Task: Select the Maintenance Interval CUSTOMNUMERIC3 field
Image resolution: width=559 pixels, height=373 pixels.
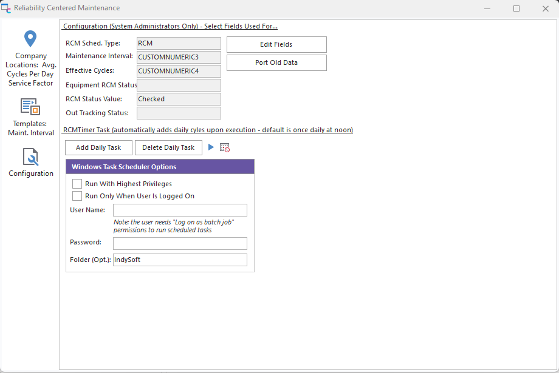Action: pyautogui.click(x=179, y=57)
